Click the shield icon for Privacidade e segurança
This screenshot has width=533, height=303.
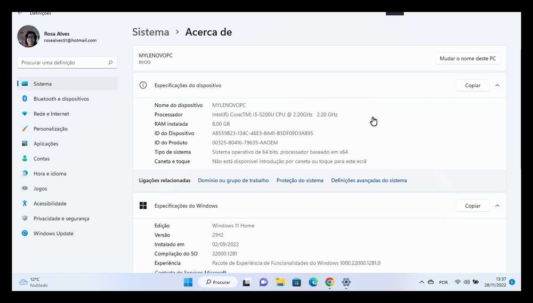coord(25,218)
